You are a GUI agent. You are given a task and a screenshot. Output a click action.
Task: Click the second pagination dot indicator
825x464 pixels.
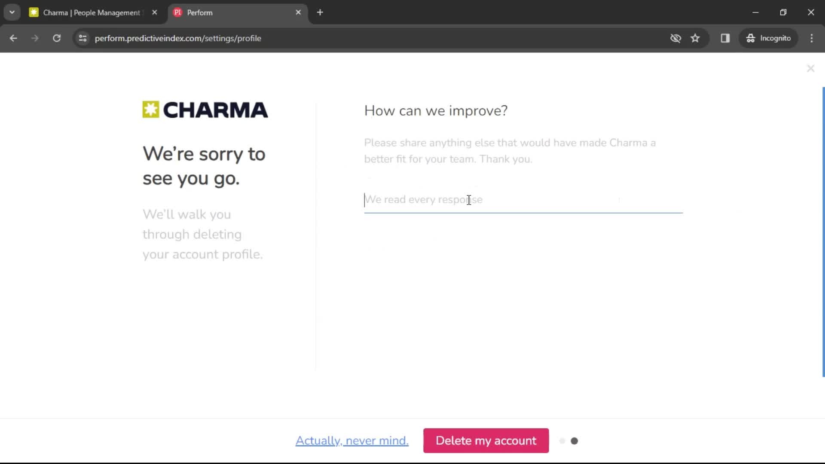click(x=574, y=441)
